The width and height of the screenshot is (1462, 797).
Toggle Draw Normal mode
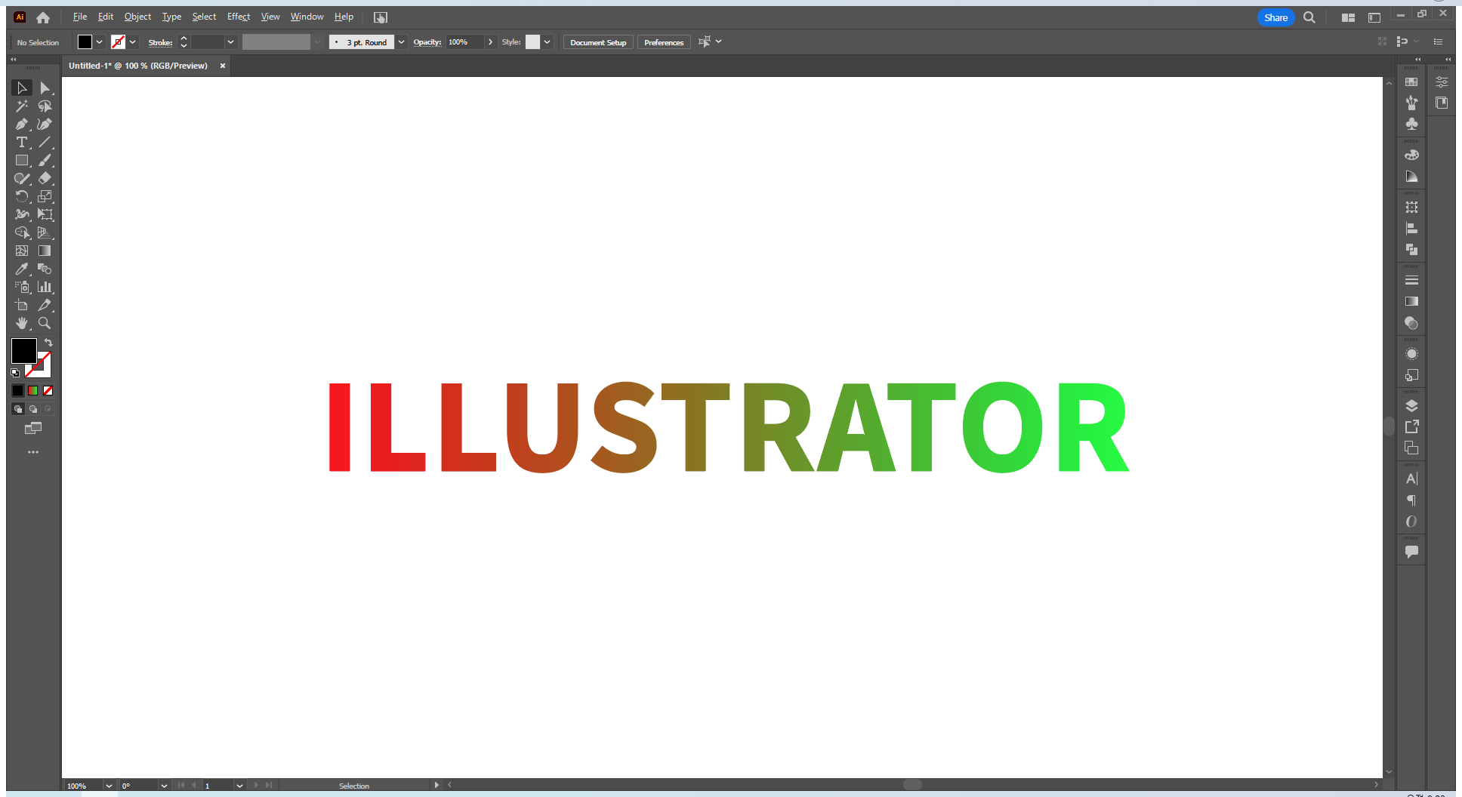tap(18, 409)
